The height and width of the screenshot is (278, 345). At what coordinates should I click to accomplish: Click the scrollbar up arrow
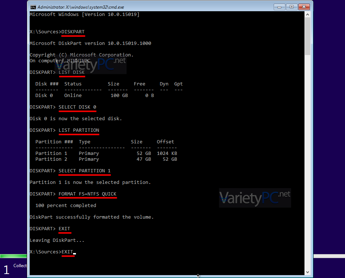pos(307,14)
